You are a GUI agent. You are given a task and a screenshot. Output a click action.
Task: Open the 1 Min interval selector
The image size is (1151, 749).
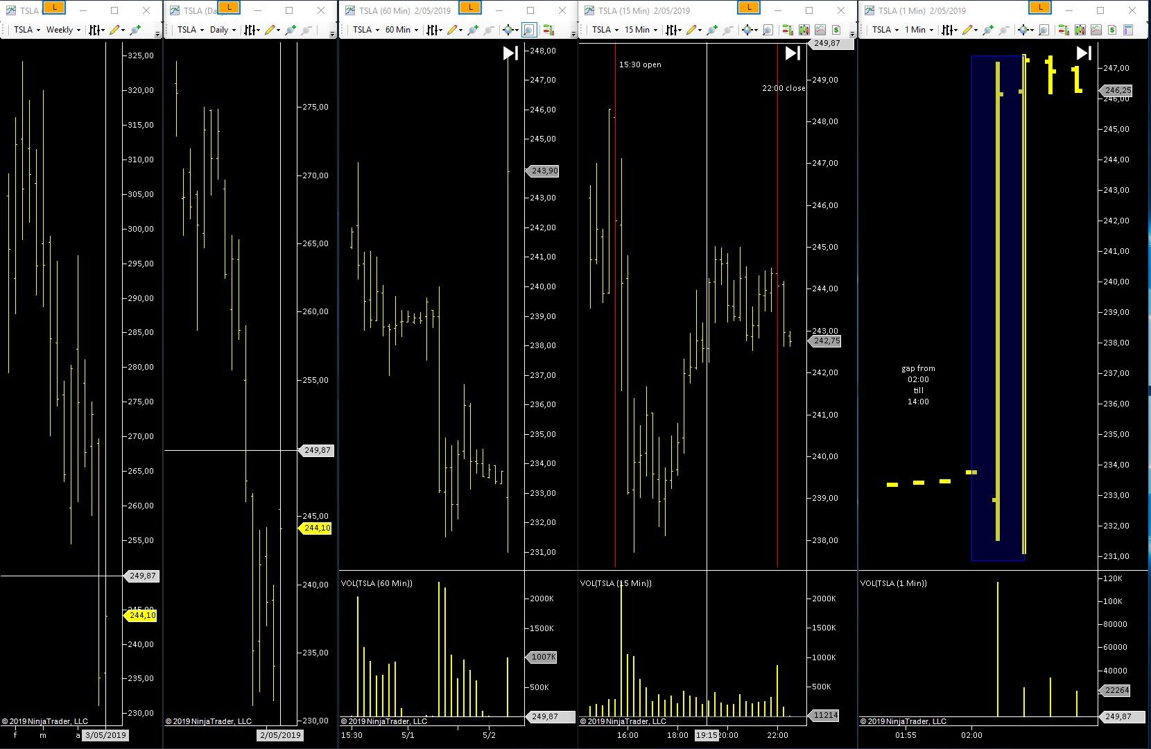pos(918,30)
